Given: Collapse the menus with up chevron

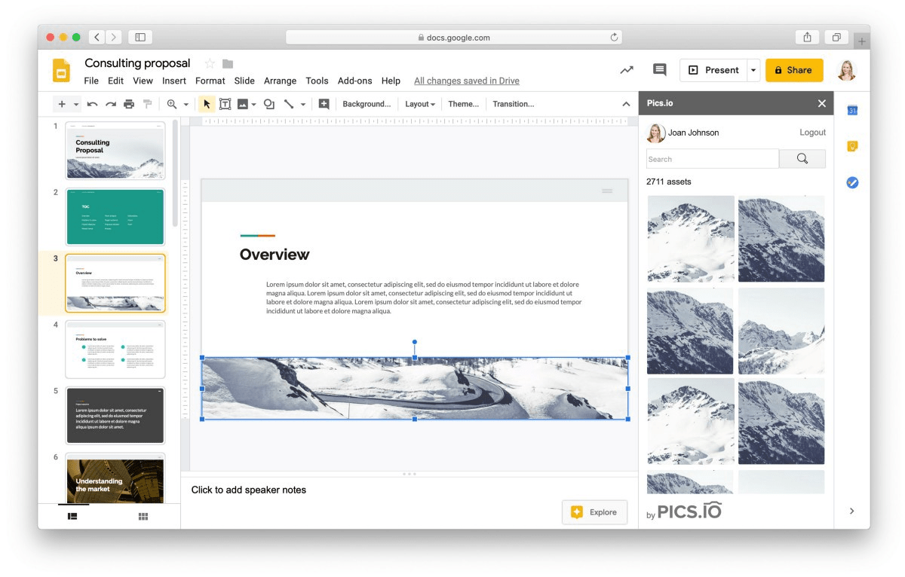Looking at the screenshot, I should pos(626,104).
